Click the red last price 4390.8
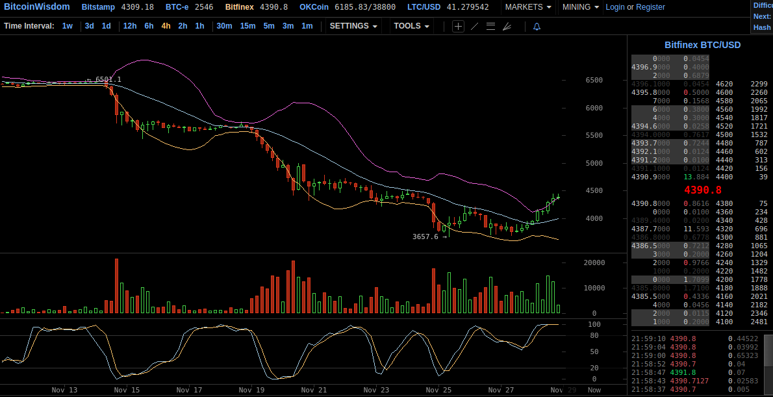The height and width of the screenshot is (397, 773). pyautogui.click(x=703, y=190)
